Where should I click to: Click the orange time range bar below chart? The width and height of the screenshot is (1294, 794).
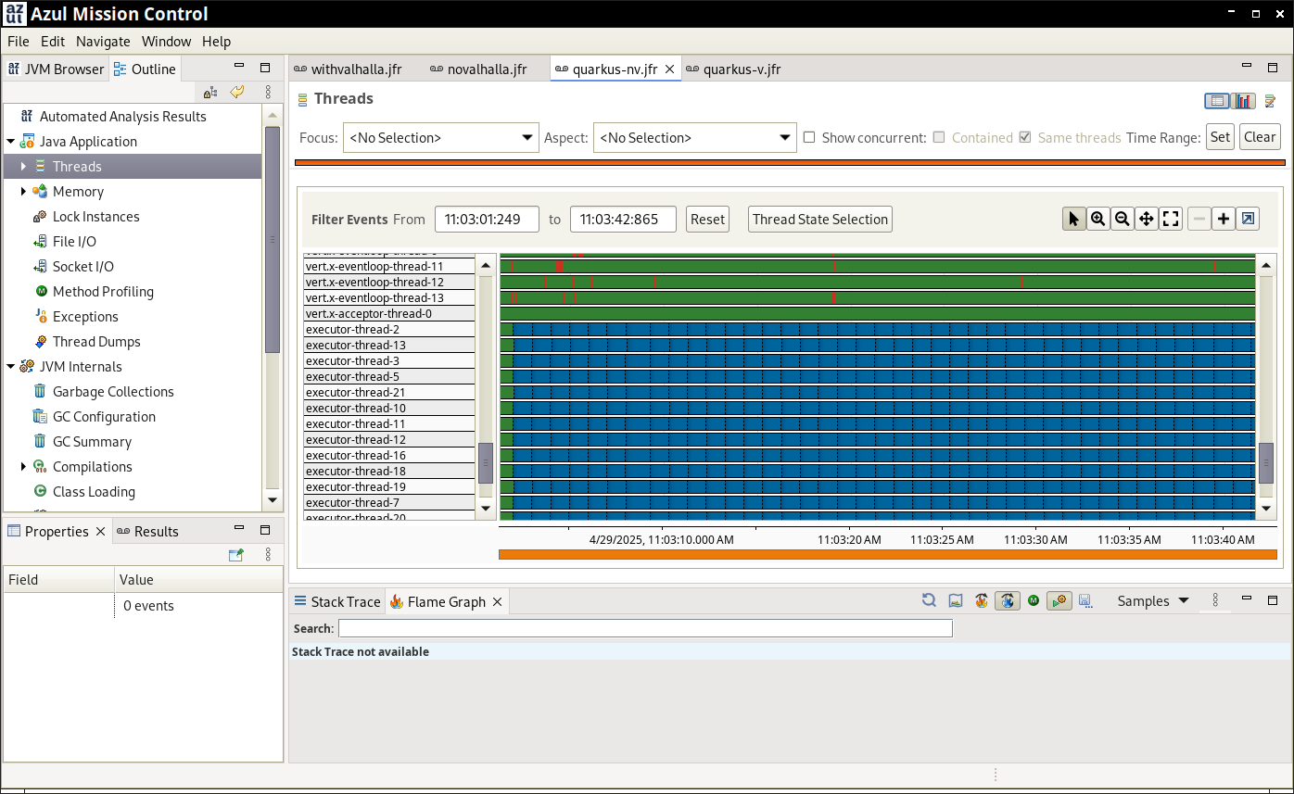click(x=887, y=555)
